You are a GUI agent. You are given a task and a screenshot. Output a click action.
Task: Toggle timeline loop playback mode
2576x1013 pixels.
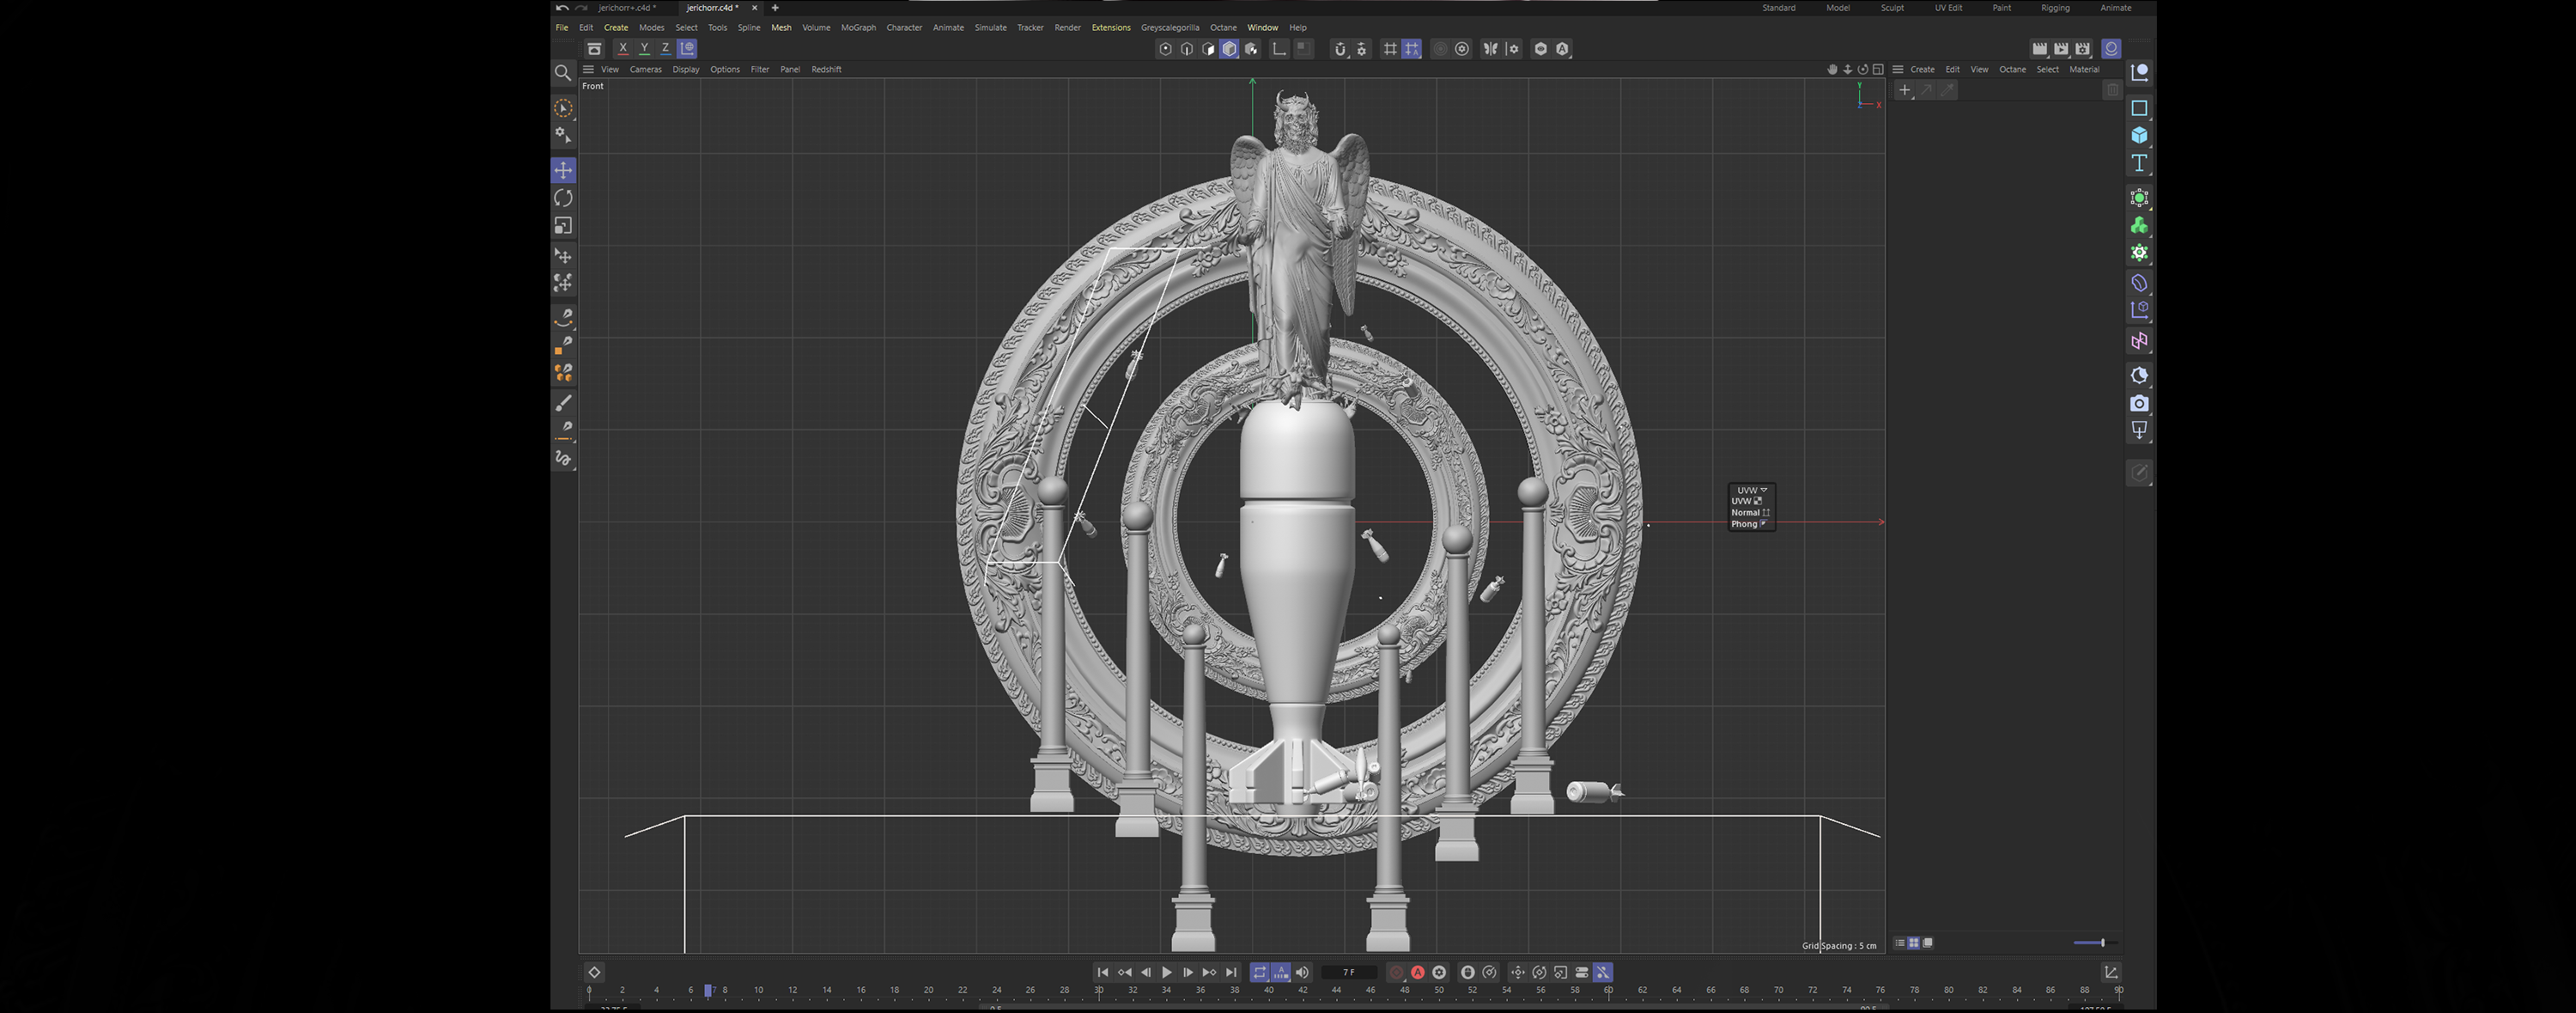pyautogui.click(x=1259, y=972)
